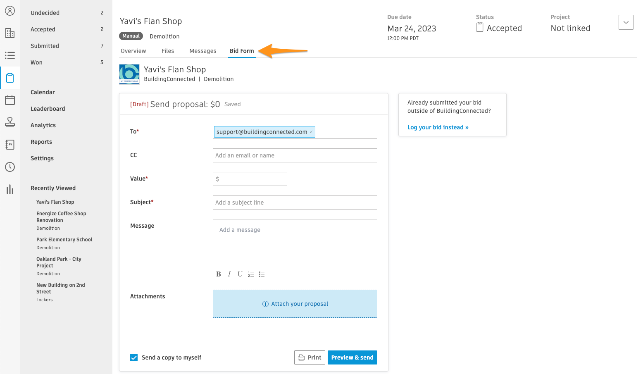Open recently viewed Yavi's Flan Shop
Viewport: 643px width, 374px height.
(x=55, y=202)
